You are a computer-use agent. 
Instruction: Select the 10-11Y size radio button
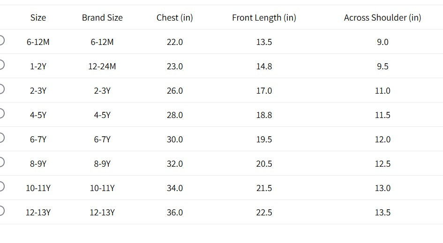coord(1,186)
